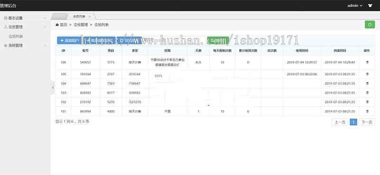Click account cell 838583
Image resolution: width=380 pixels, height=175 pixels.
point(85,92)
